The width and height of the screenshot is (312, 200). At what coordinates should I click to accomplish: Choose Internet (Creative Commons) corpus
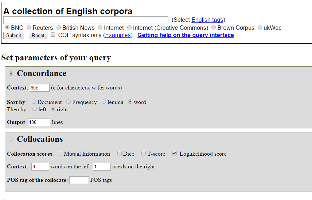pos(129,27)
